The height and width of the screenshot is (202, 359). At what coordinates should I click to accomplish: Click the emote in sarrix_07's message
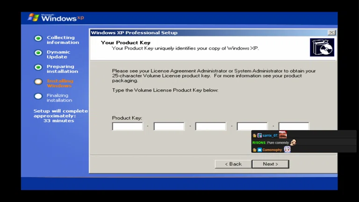coord(283,135)
